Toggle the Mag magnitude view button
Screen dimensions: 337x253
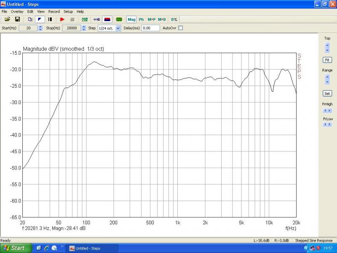(x=131, y=19)
